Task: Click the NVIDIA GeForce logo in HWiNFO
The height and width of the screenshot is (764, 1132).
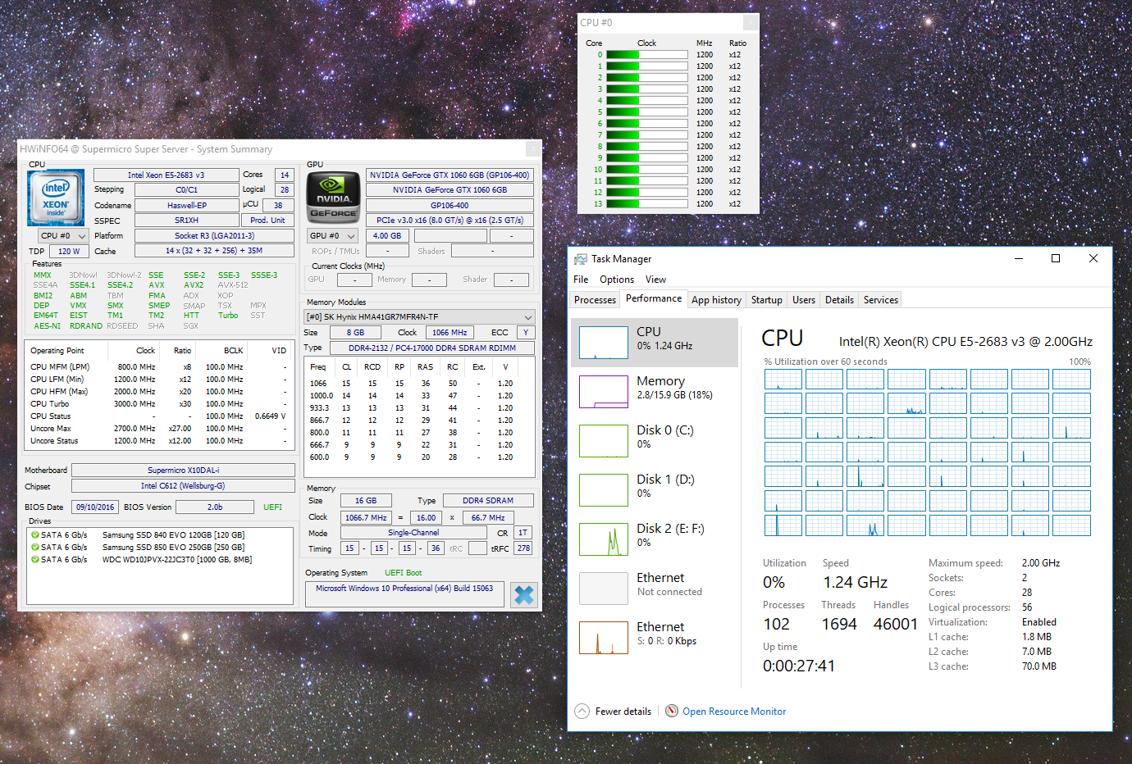Action: click(x=334, y=198)
